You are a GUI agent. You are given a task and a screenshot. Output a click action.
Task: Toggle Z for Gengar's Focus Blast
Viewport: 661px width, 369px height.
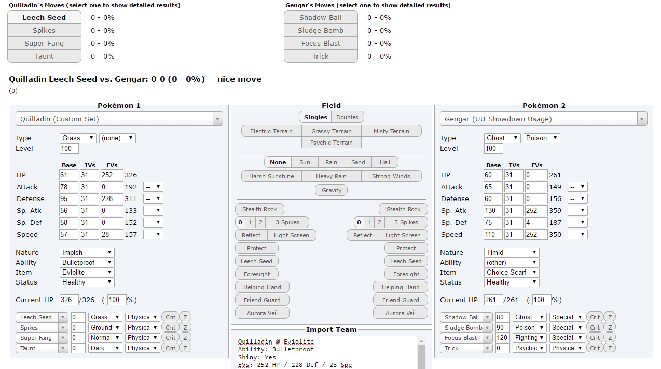[610, 338]
